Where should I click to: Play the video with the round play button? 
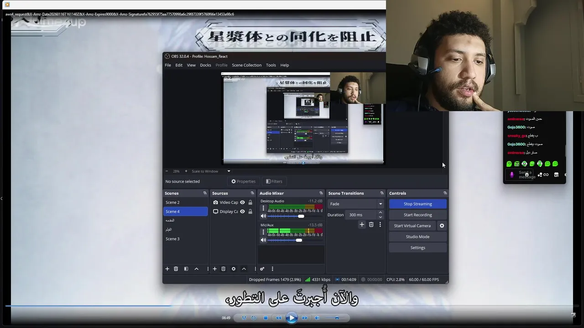click(x=292, y=318)
